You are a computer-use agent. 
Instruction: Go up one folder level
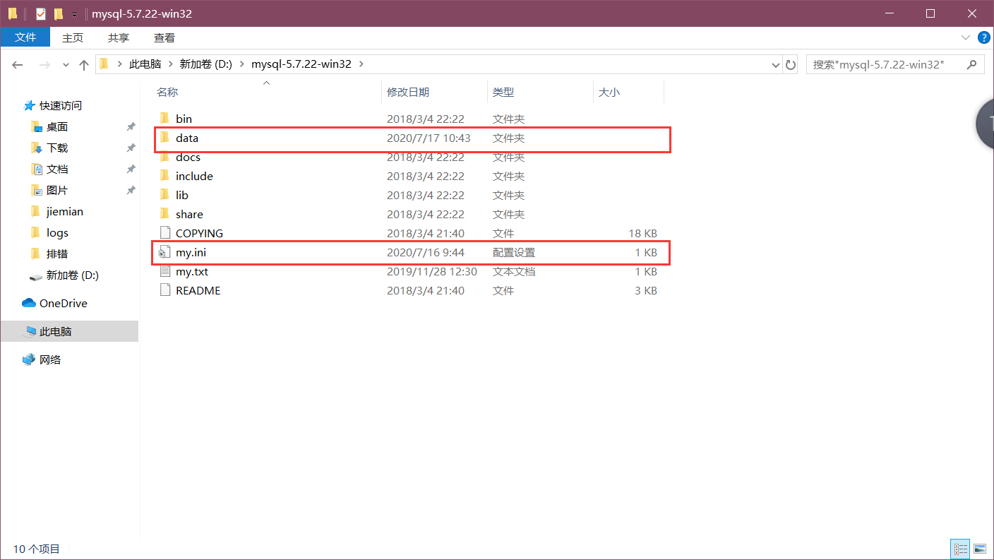[84, 64]
